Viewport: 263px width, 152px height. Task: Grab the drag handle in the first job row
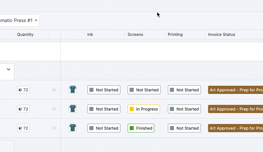pyautogui.click(x=54, y=90)
